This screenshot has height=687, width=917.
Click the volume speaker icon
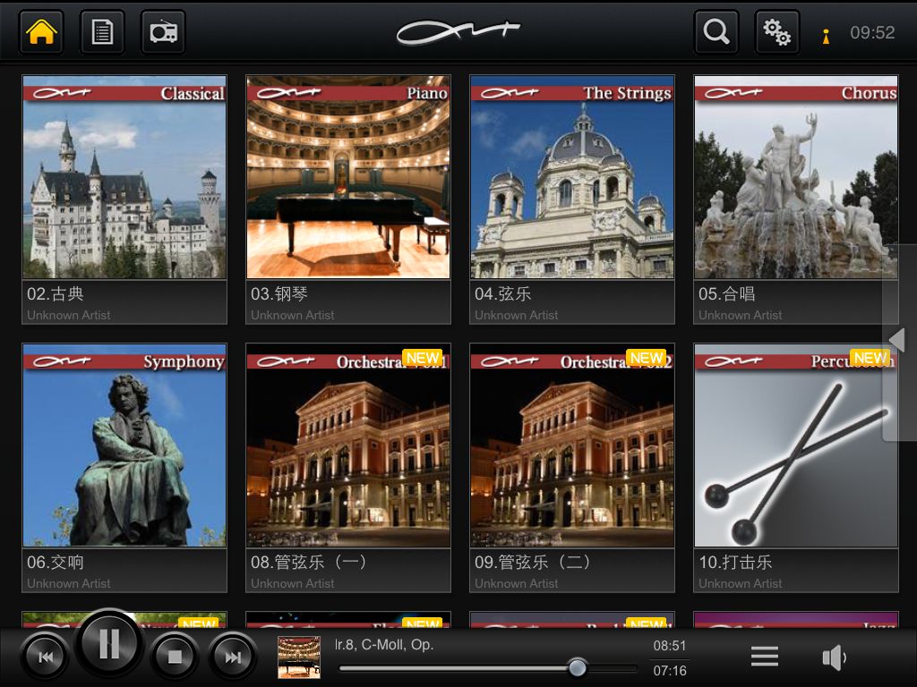point(834,657)
